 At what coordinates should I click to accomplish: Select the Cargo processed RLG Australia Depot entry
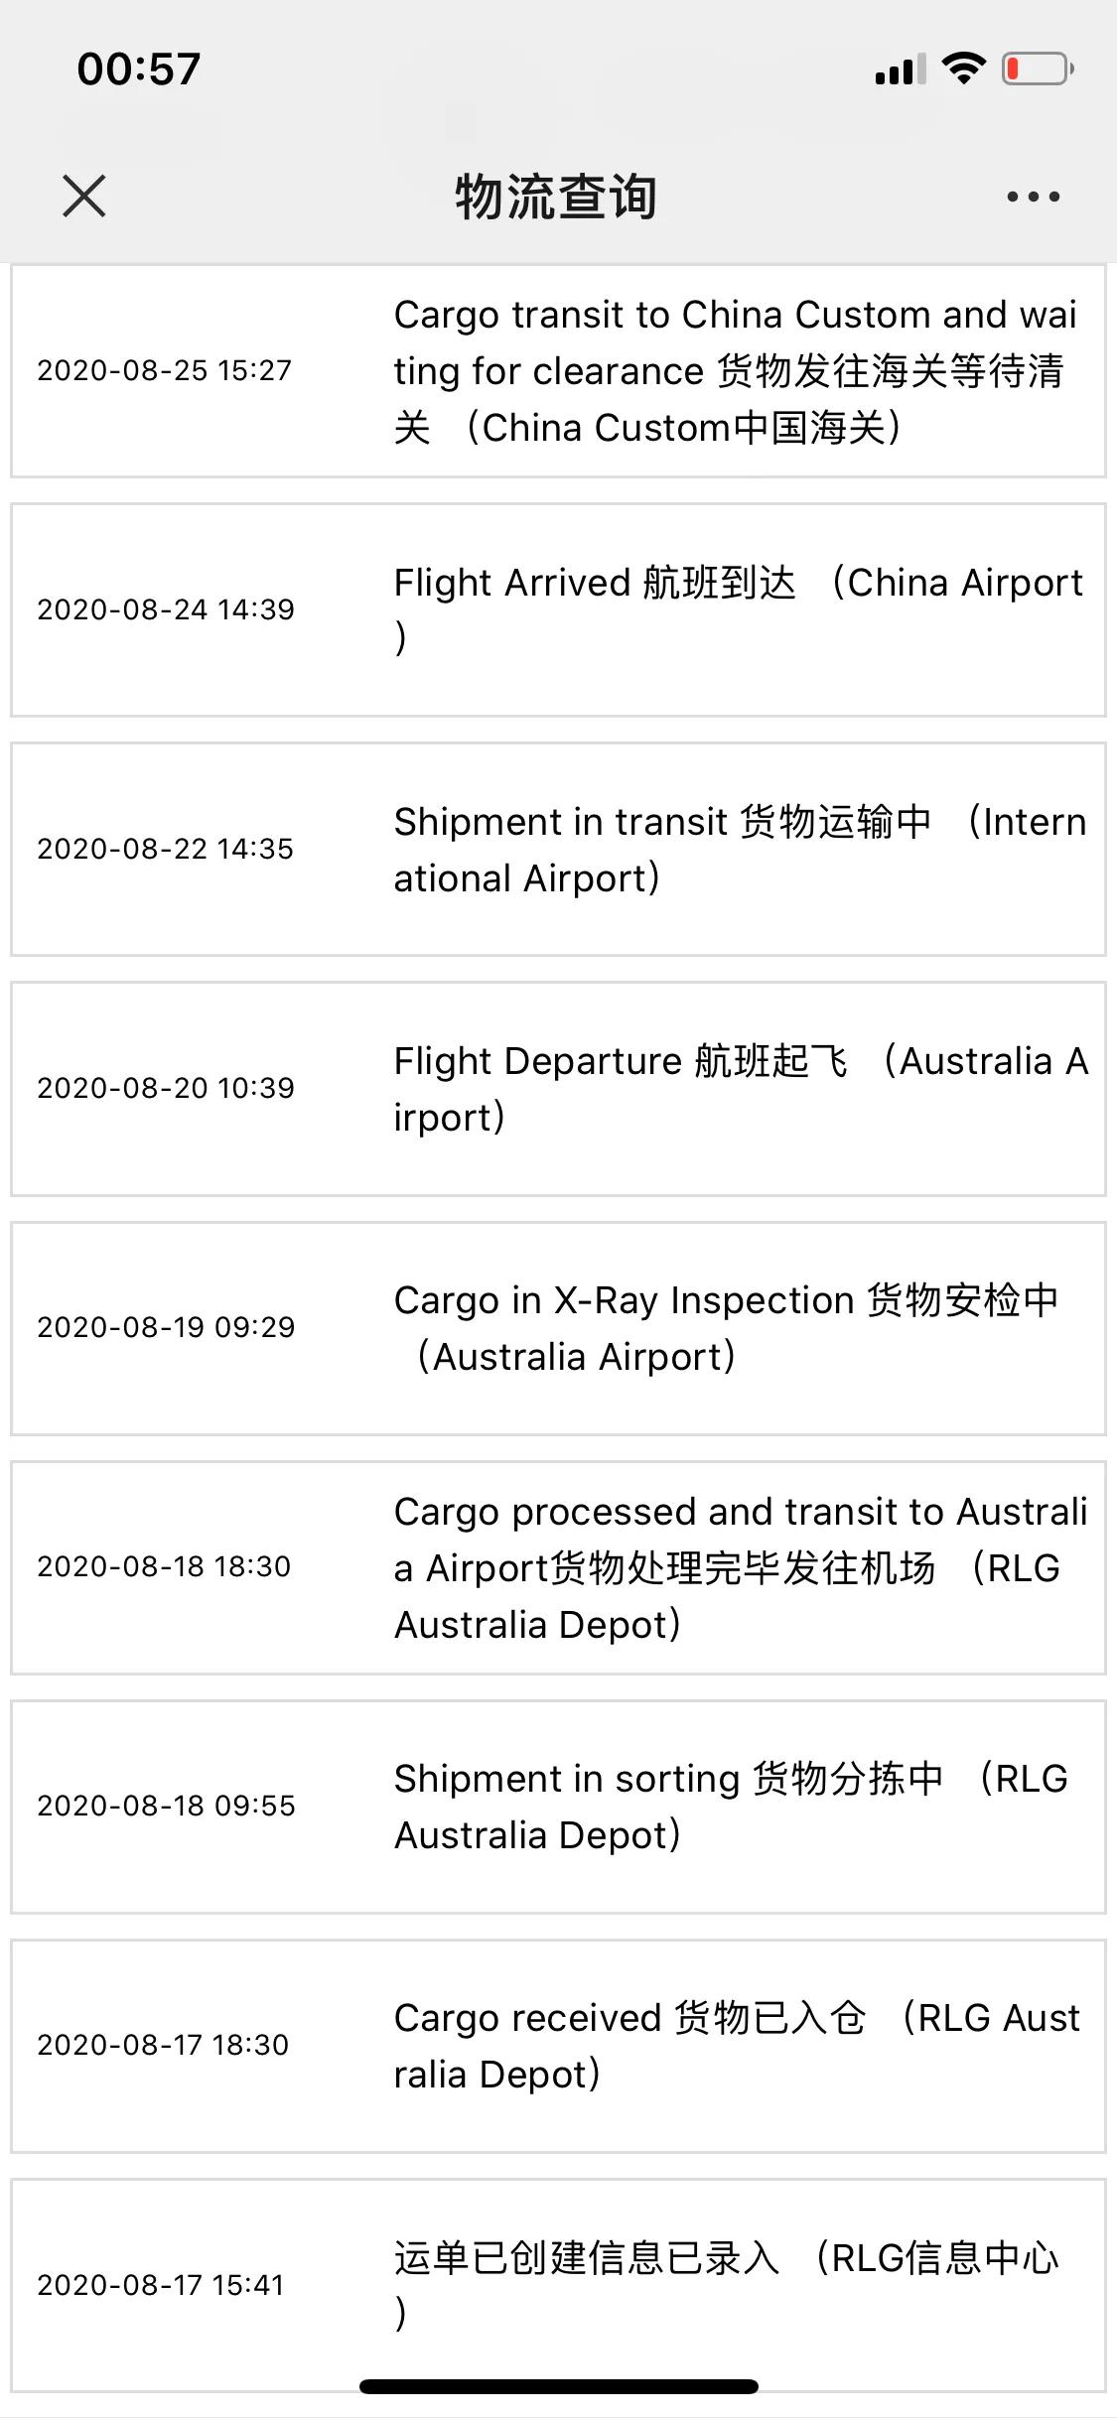click(x=558, y=1566)
